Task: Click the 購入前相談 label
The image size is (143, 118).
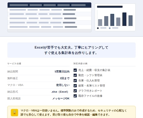Action: point(14,98)
